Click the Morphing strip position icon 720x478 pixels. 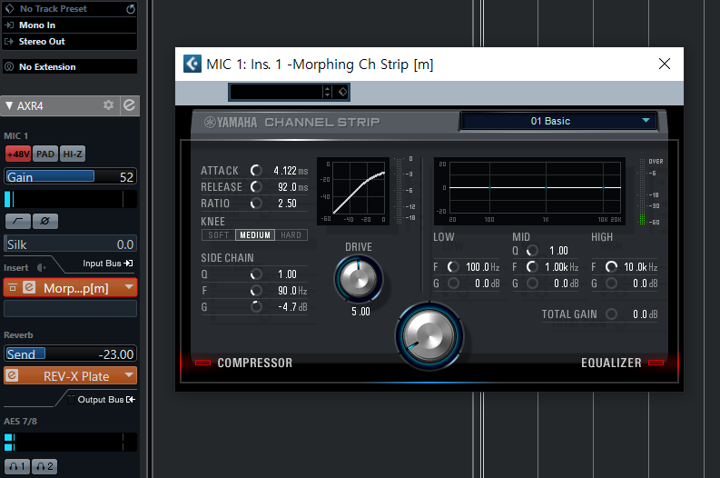click(13, 288)
